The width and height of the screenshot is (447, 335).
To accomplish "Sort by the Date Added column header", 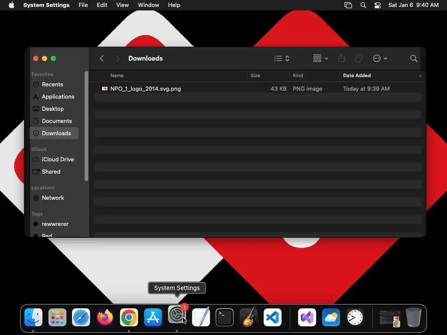I will 357,75.
